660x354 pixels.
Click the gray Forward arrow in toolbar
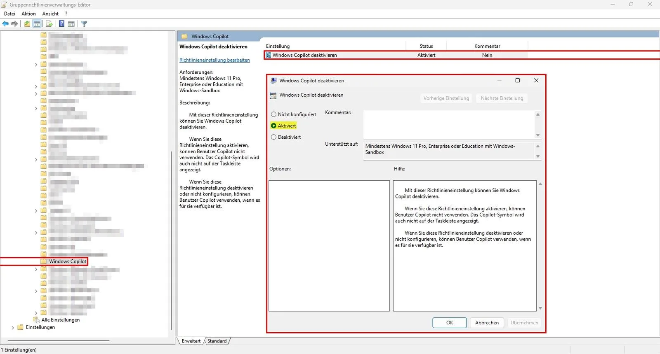pos(15,24)
